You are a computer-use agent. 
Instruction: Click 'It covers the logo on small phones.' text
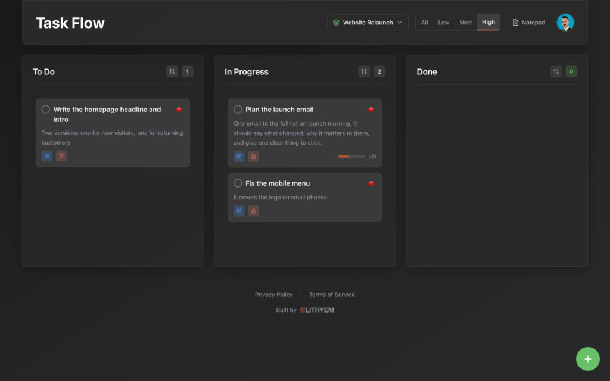click(281, 198)
